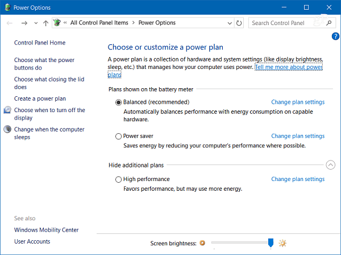Change plan settings for High performance

tap(298, 179)
